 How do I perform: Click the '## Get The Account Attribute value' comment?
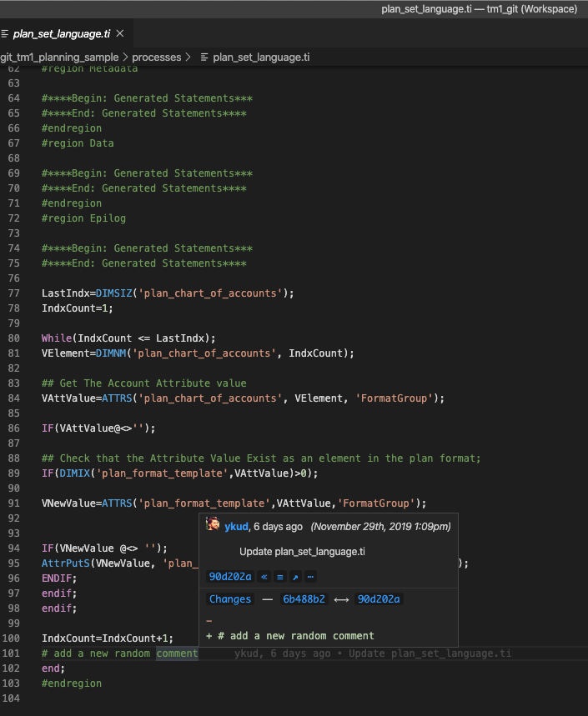(x=144, y=383)
